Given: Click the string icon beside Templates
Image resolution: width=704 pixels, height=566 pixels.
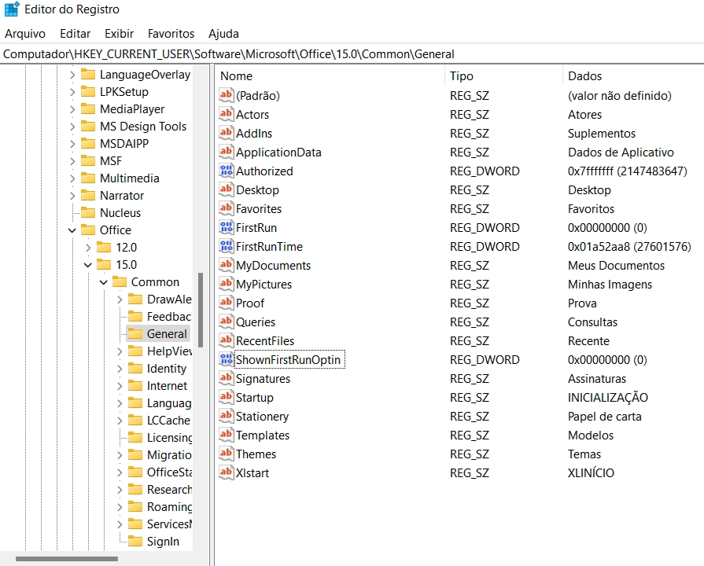Looking at the screenshot, I should point(227,435).
